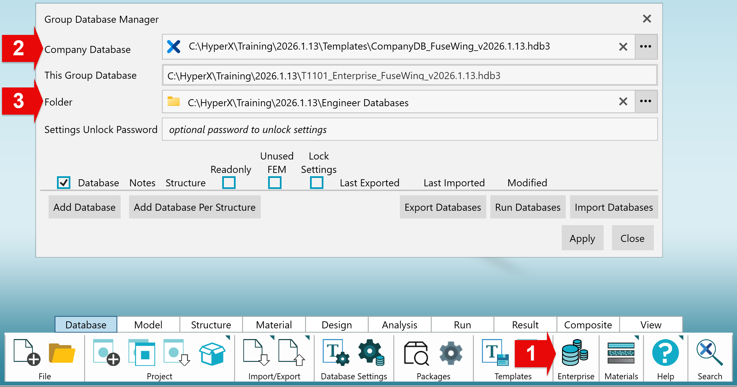The image size is (737, 387).
Task: Expand the Help icon dropdown arrow
Action: (681, 337)
